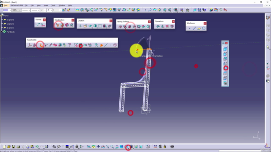Click the first icon in Styling Surfaces toolbar

click(x=120, y=27)
